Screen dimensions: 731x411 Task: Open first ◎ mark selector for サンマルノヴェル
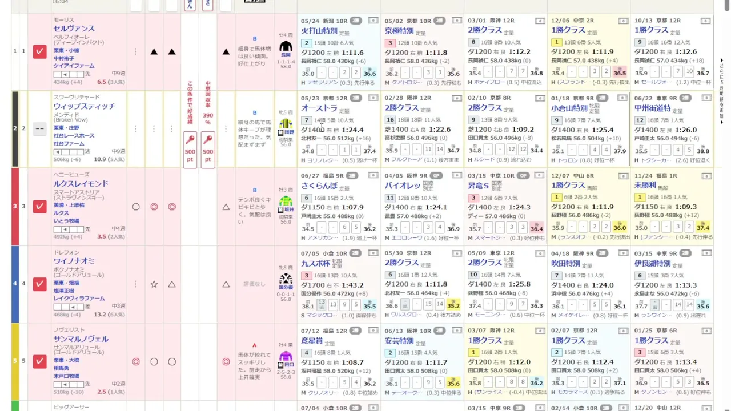point(136,361)
